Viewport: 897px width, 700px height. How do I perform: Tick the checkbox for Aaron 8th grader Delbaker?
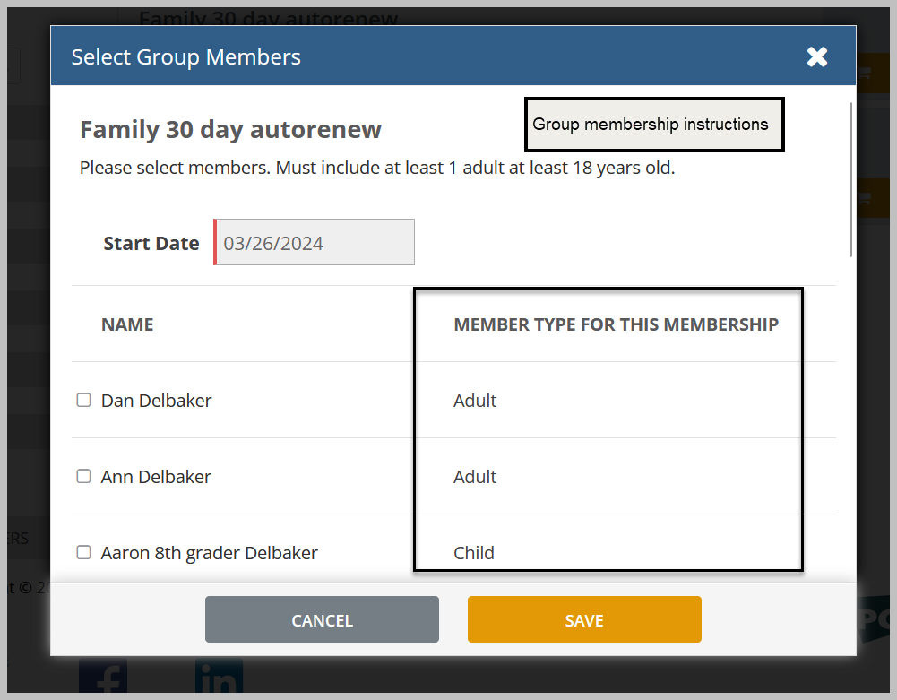tap(83, 552)
